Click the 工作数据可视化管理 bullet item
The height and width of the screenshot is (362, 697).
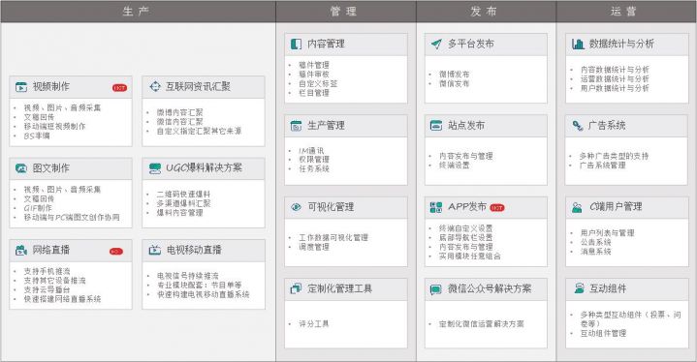click(333, 237)
